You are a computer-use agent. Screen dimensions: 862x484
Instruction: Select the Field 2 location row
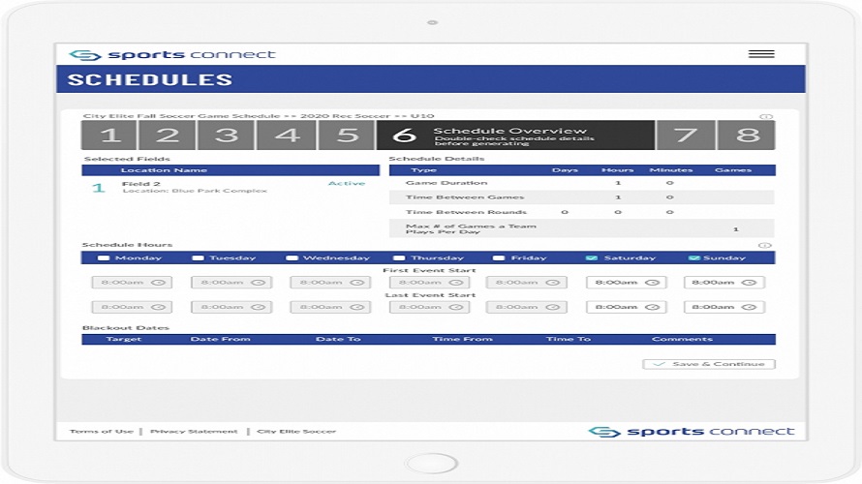click(x=231, y=188)
